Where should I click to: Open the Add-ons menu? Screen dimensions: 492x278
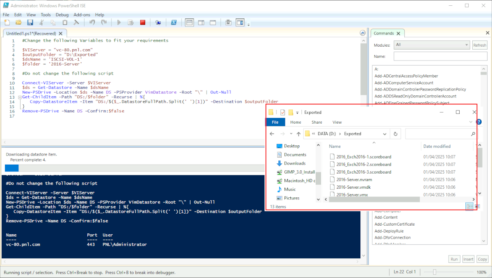(x=82, y=15)
